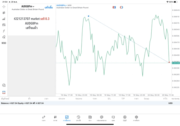This screenshot has height=126, width=180.
Task: Expand the AUDGBPm symbol dropdown
Action: coord(28,6)
